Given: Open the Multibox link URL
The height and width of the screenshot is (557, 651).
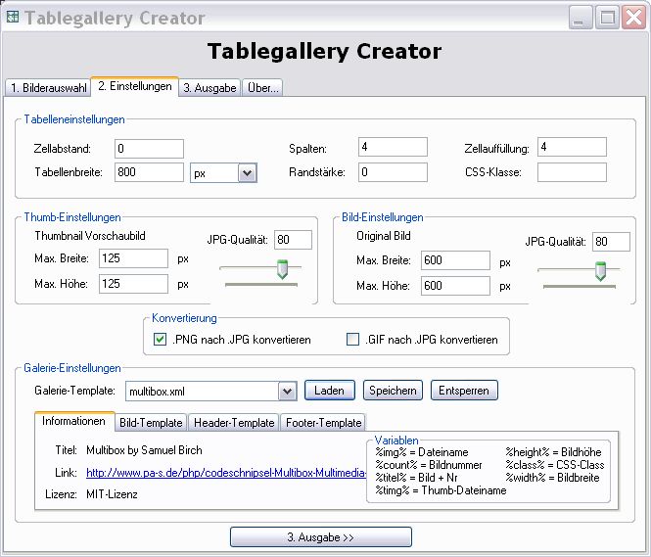Looking at the screenshot, I should [225, 473].
